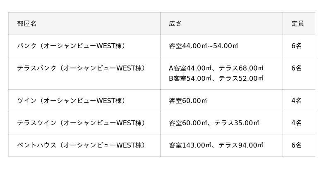
Task: Click the 4名 capacity in the ツイン row
Action: pyautogui.click(x=297, y=101)
